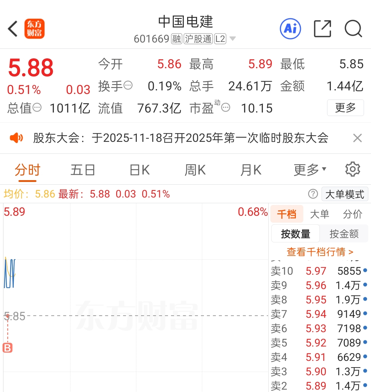Screen dimensions: 371x392
Task: Select the 卖10 5.97 row
Action: coord(319,271)
